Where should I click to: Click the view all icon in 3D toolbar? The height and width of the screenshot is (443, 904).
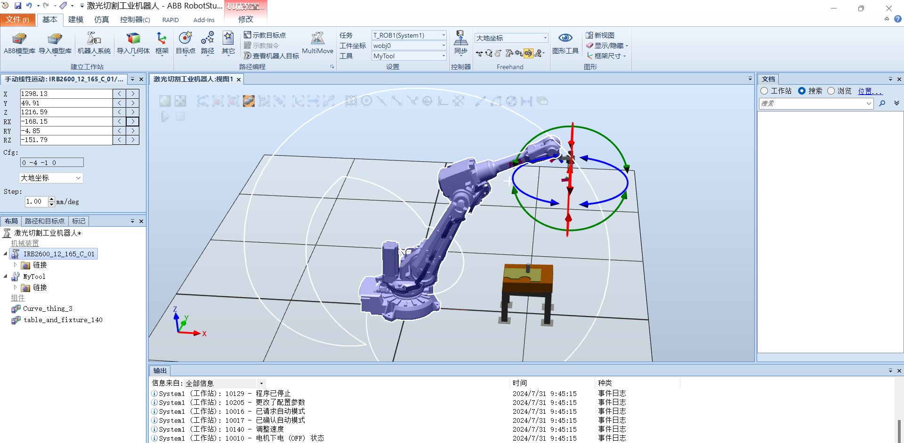[x=165, y=101]
